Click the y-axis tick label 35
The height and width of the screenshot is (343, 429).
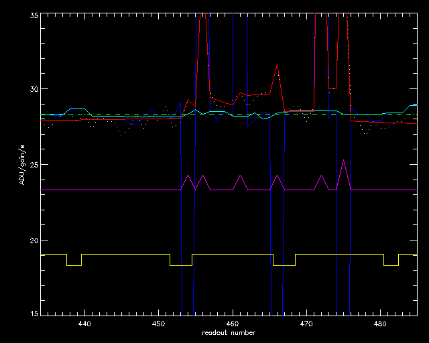coord(34,15)
